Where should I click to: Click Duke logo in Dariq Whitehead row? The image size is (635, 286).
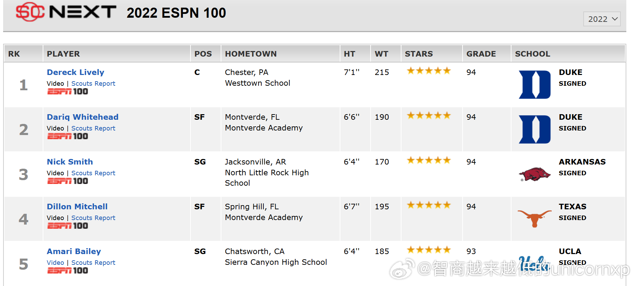click(535, 129)
